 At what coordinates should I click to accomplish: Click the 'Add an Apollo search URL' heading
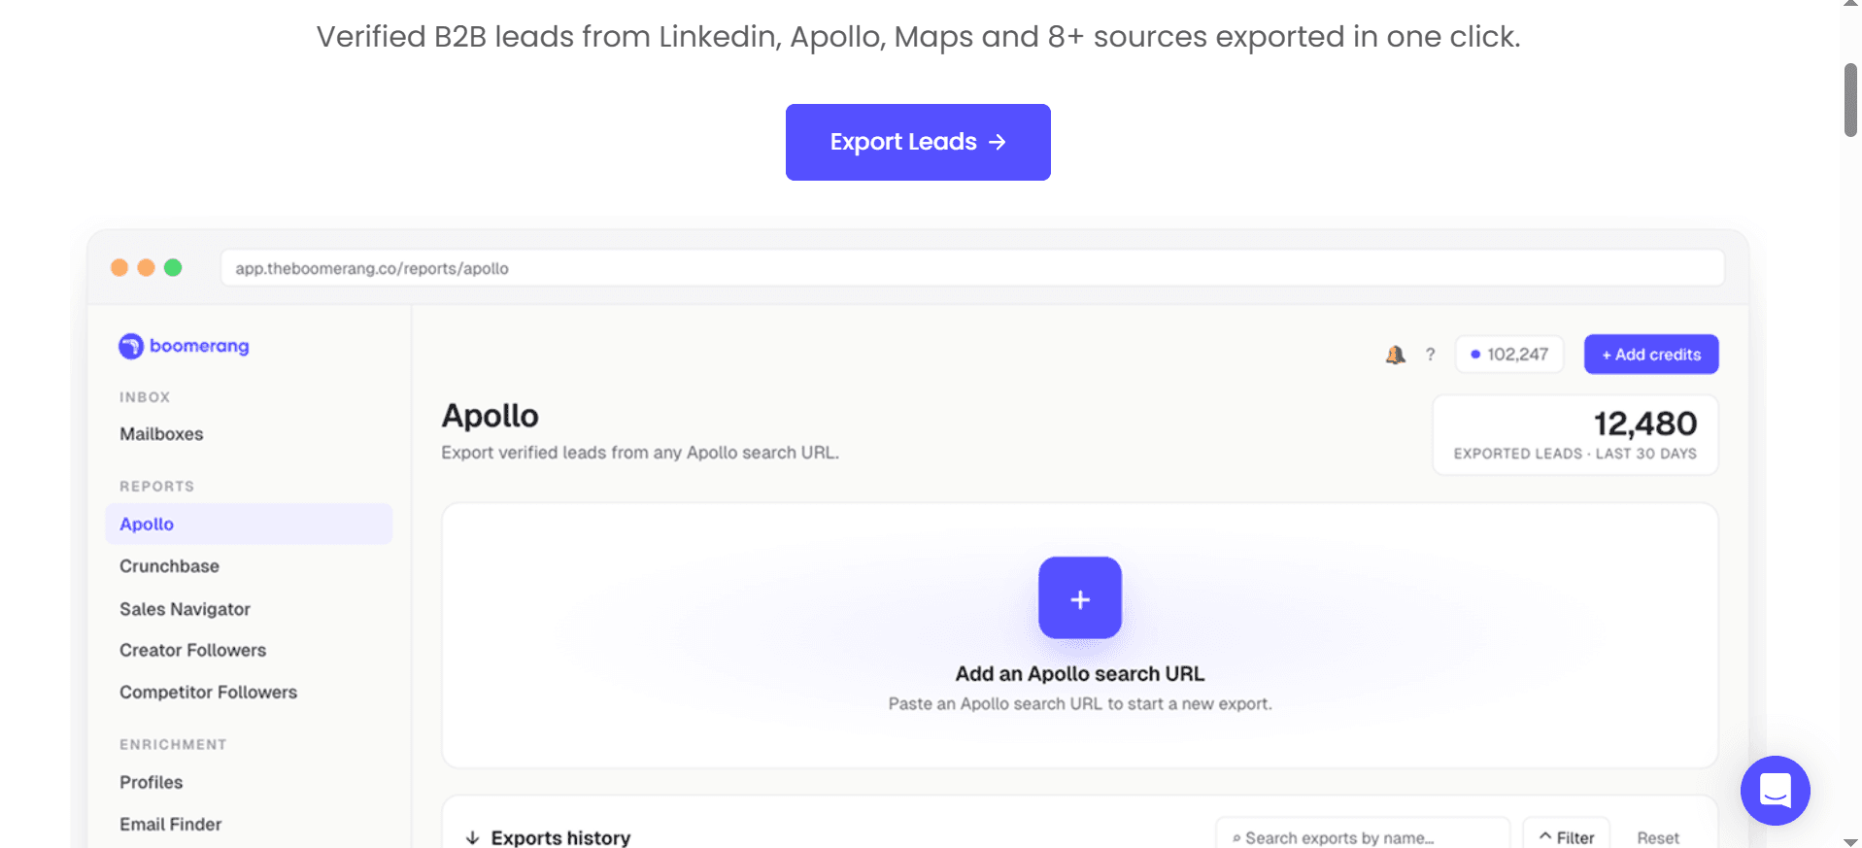coord(1080,673)
